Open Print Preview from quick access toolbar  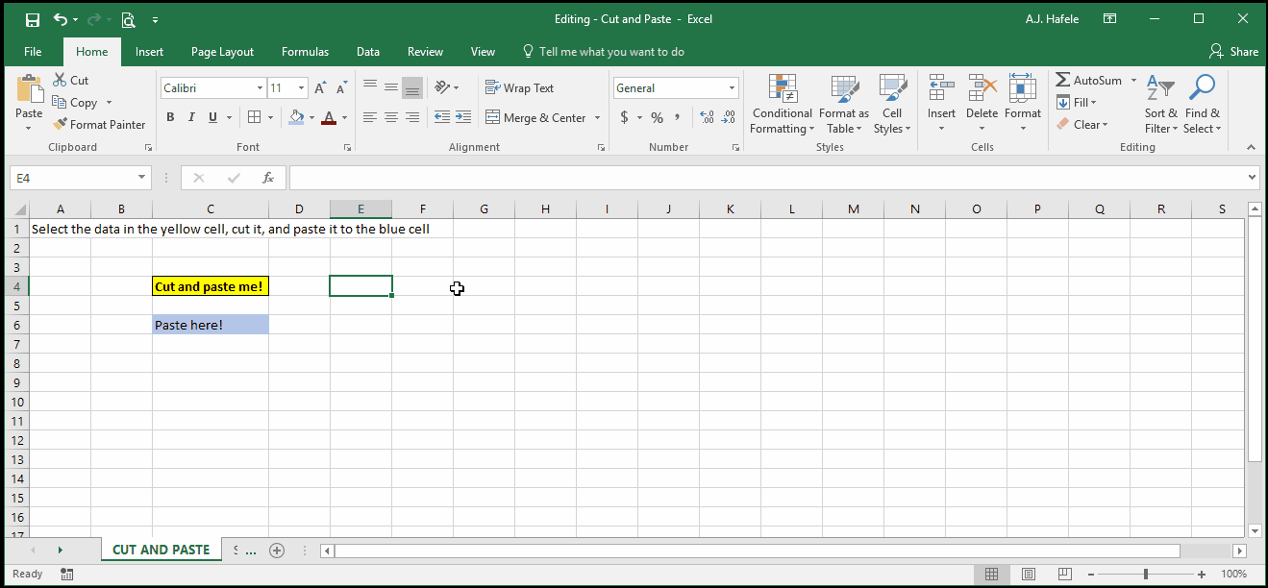[128, 19]
